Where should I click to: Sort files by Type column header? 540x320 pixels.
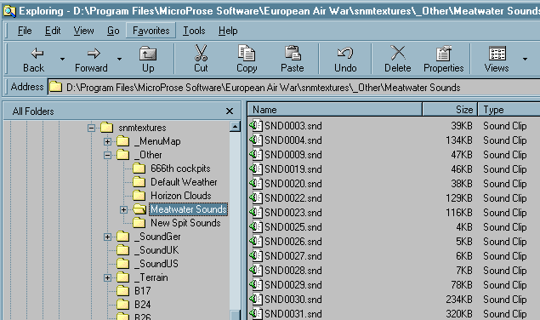(509, 110)
